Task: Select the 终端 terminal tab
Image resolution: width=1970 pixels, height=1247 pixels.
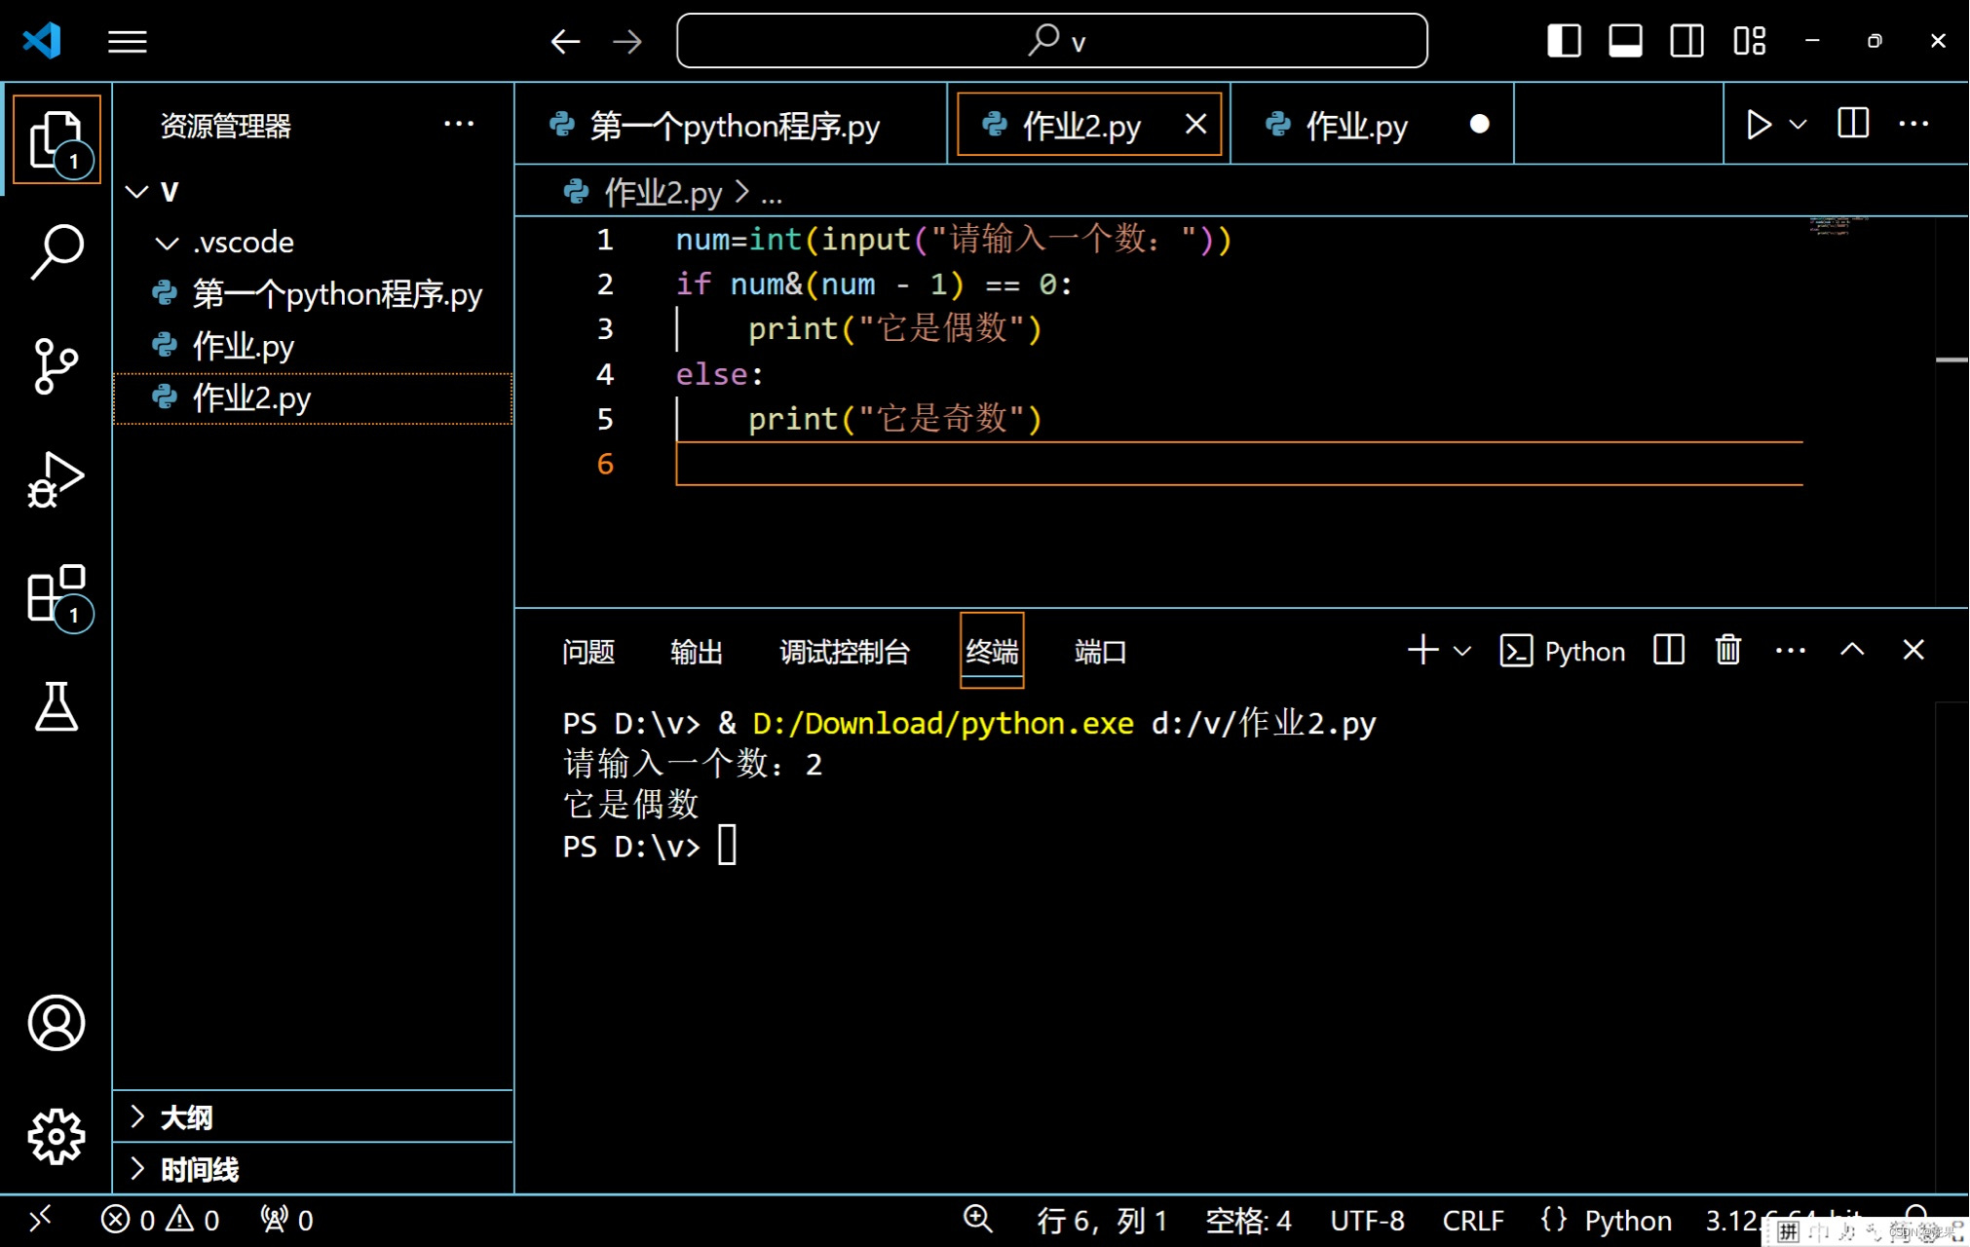Action: [992, 651]
